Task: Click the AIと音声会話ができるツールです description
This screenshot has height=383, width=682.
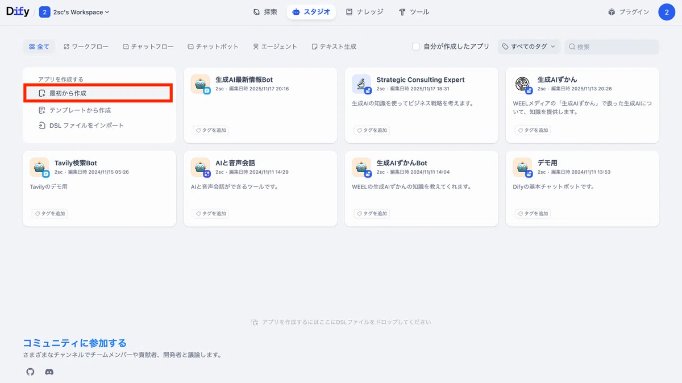Action: [x=235, y=186]
